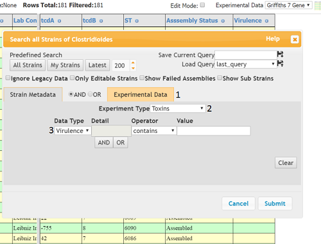This screenshot has width=321, height=244.
Task: Open the Data Type Virulence dropdown
Action: click(x=73, y=131)
